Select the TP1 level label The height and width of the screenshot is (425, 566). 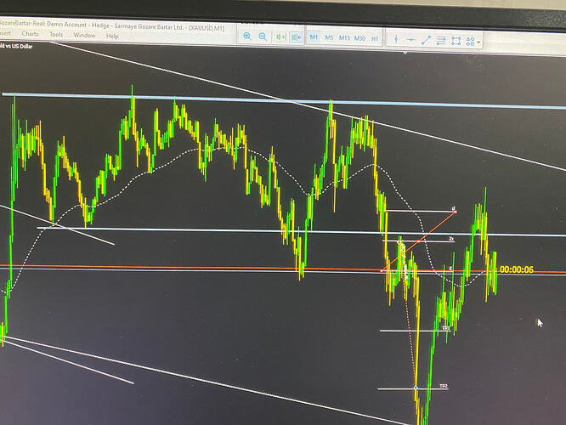click(x=446, y=328)
